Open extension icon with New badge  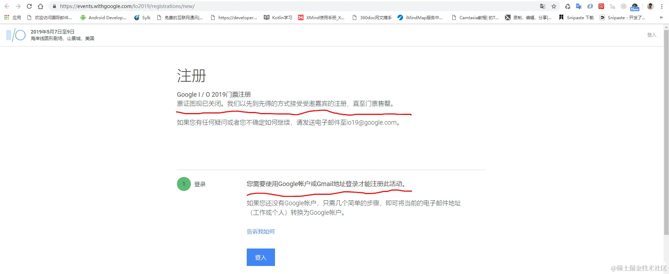pyautogui.click(x=635, y=7)
